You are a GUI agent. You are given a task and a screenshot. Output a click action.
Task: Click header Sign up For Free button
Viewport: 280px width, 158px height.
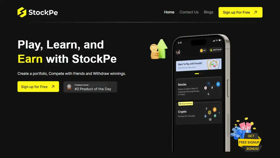click(240, 12)
